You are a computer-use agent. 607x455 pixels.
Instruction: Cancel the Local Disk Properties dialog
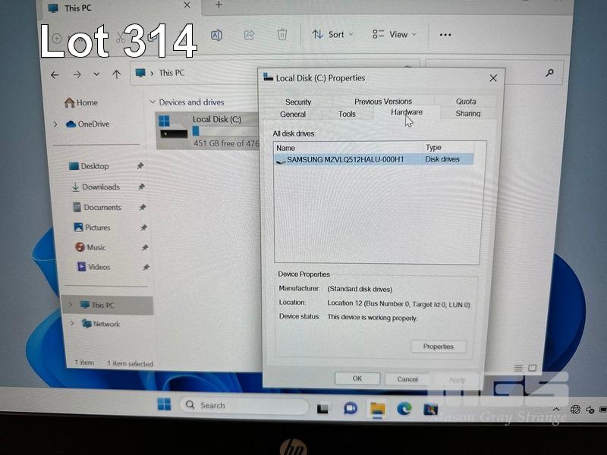[407, 379]
